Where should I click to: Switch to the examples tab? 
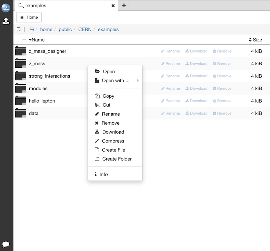pyautogui.click(x=66, y=6)
